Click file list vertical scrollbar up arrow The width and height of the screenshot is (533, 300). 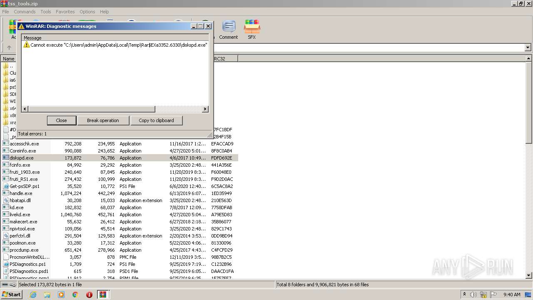[x=529, y=59]
